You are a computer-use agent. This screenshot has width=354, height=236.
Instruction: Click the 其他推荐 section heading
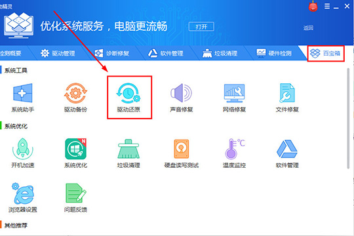pyautogui.click(x=16, y=226)
